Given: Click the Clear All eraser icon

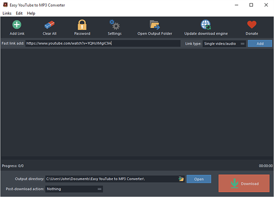Looking at the screenshot, I should click(x=49, y=25).
